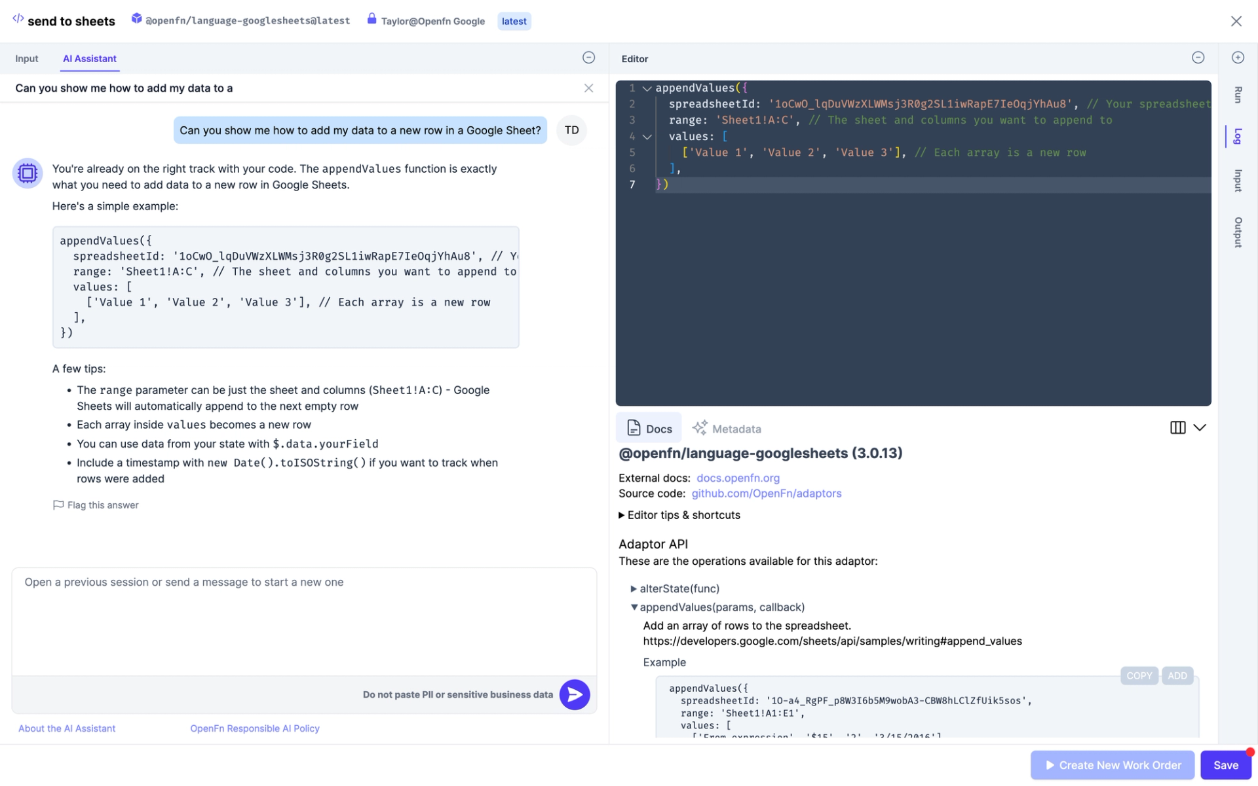Screen dimensions: 1258x786
Task: Click the Save button
Action: 1225,765
